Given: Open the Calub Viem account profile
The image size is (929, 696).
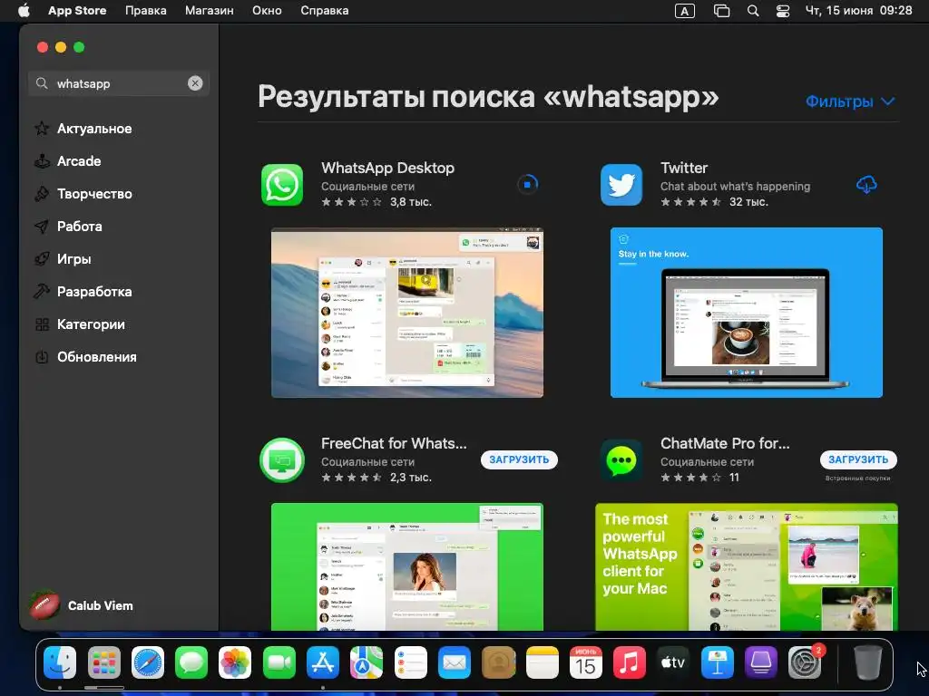Looking at the screenshot, I should (x=82, y=605).
